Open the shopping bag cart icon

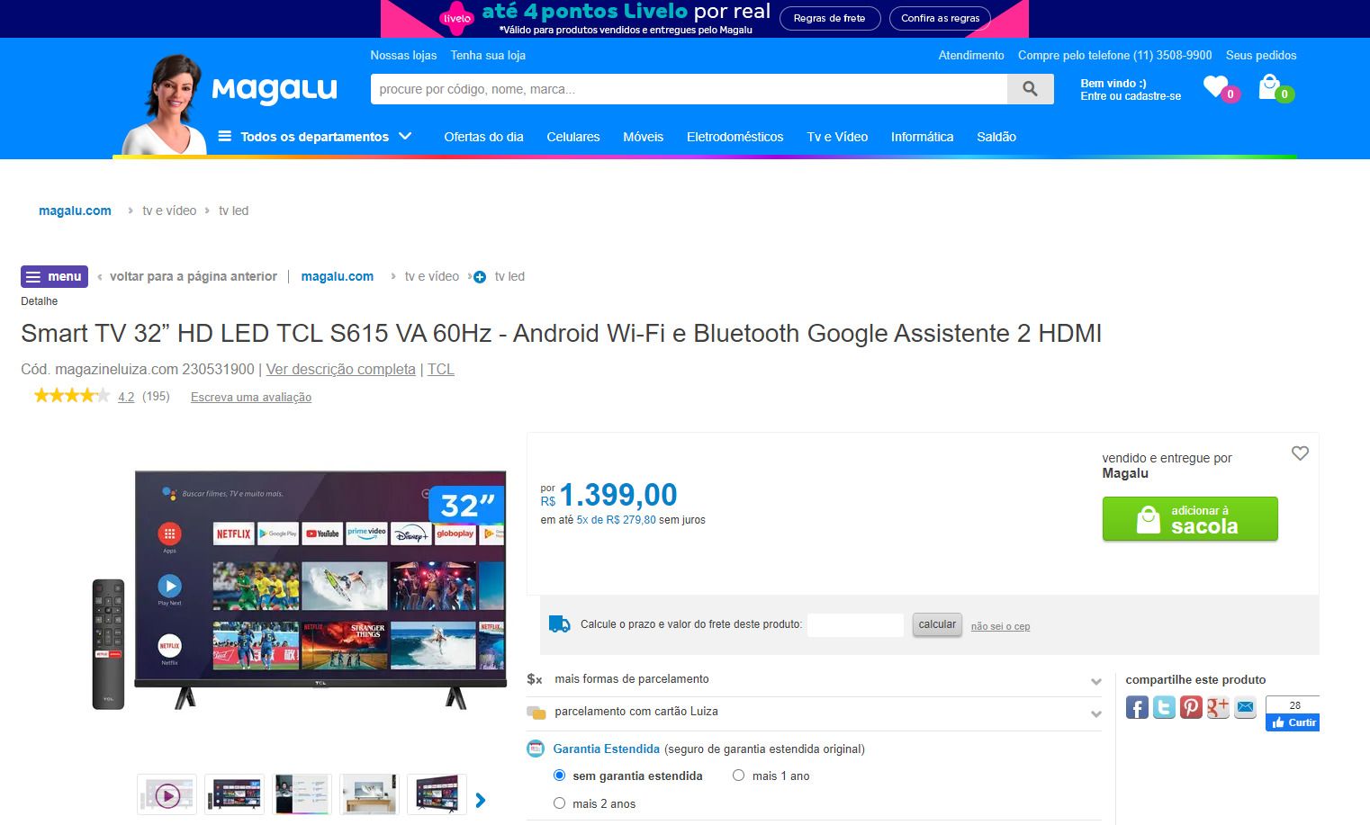click(x=1269, y=87)
